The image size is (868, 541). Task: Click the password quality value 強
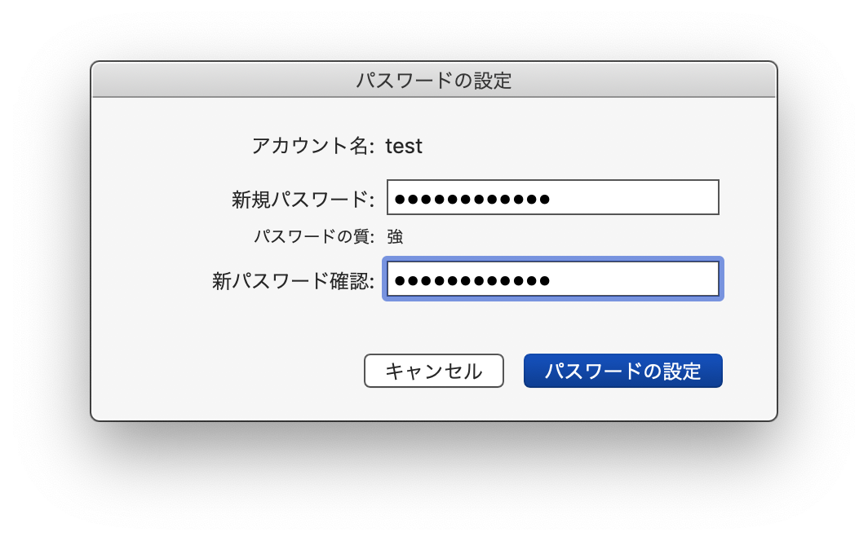tap(395, 237)
